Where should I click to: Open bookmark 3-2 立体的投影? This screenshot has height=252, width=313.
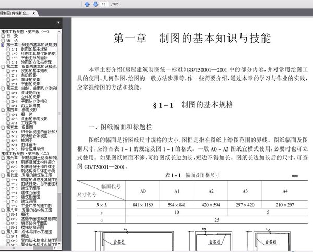26,97
